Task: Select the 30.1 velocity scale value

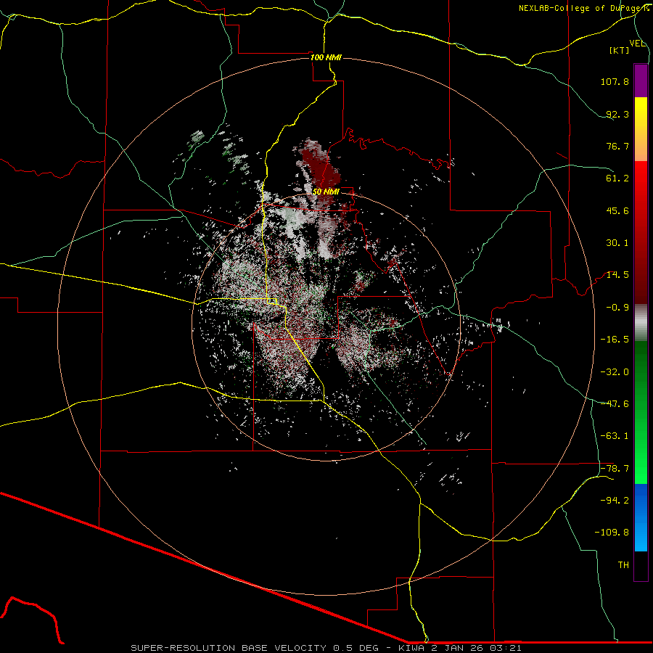Action: click(x=617, y=243)
